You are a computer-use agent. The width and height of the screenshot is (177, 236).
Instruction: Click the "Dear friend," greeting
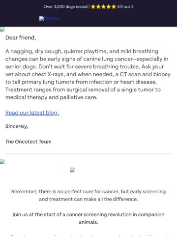21,38
